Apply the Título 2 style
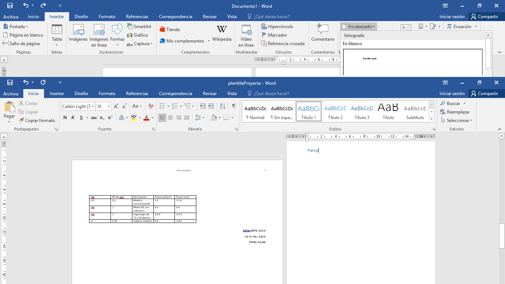 pyautogui.click(x=335, y=111)
